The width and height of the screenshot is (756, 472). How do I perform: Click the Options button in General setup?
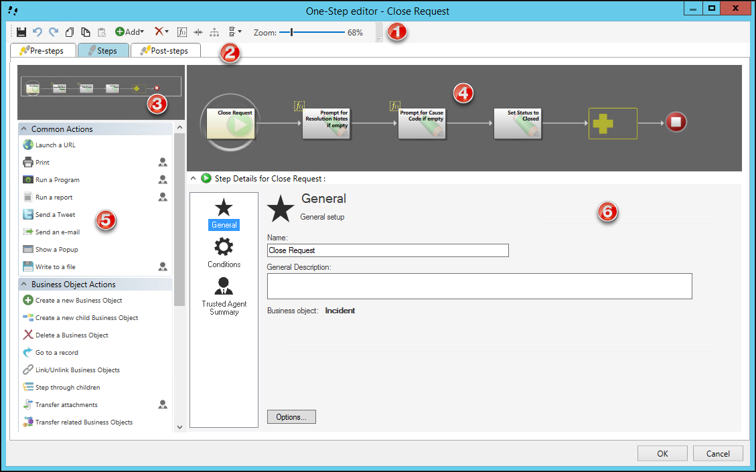[x=291, y=416]
